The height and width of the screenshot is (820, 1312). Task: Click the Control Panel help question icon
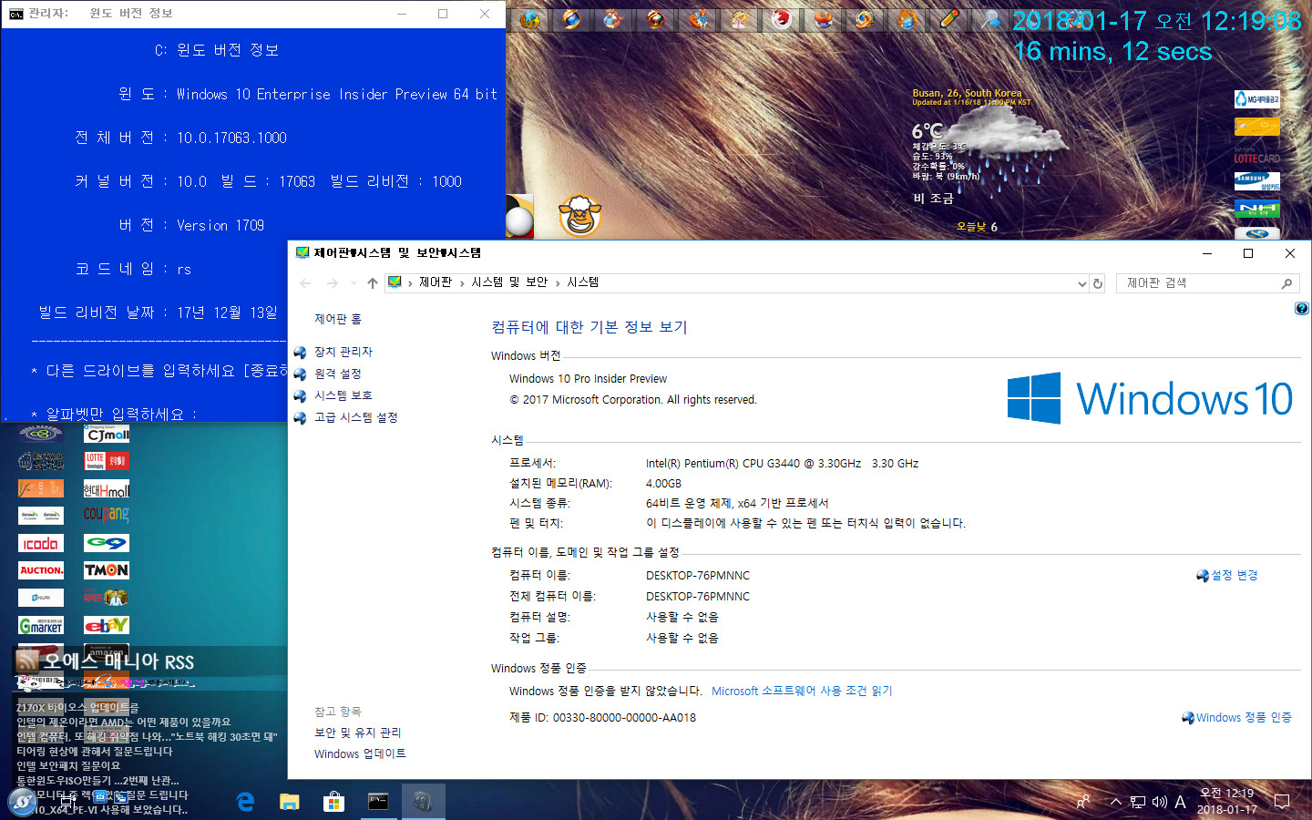pos(1302,309)
